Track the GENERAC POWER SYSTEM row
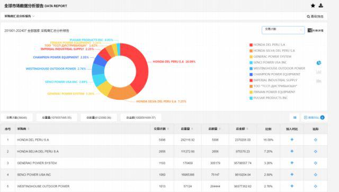This screenshot has height=192, width=339. 316,163
